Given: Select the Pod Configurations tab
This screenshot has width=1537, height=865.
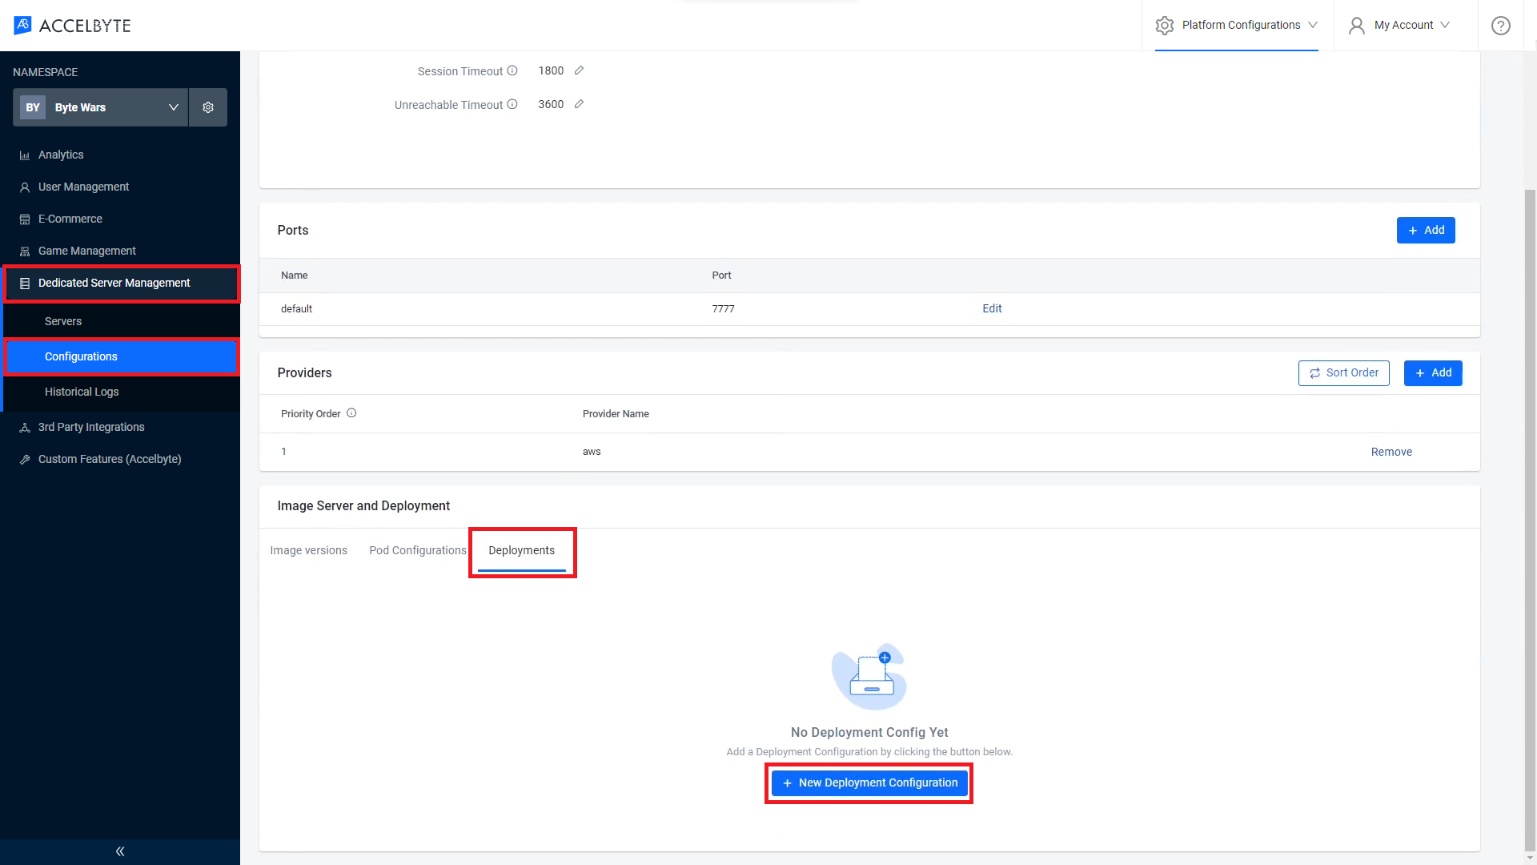Looking at the screenshot, I should coord(418,550).
